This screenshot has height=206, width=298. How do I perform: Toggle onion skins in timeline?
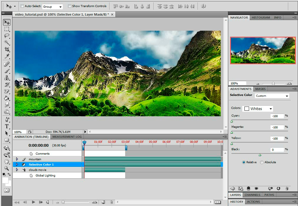coord(103,202)
